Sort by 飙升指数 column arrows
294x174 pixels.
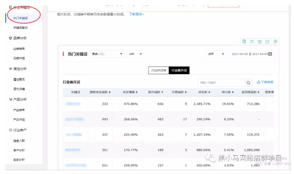(x=162, y=92)
